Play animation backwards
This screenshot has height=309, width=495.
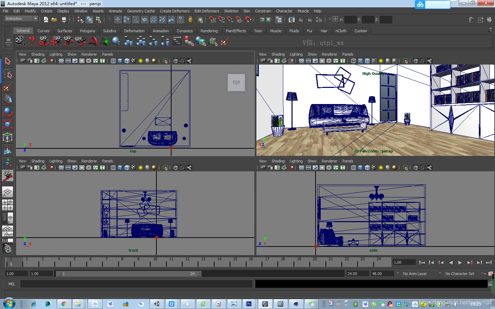pyautogui.click(x=451, y=263)
